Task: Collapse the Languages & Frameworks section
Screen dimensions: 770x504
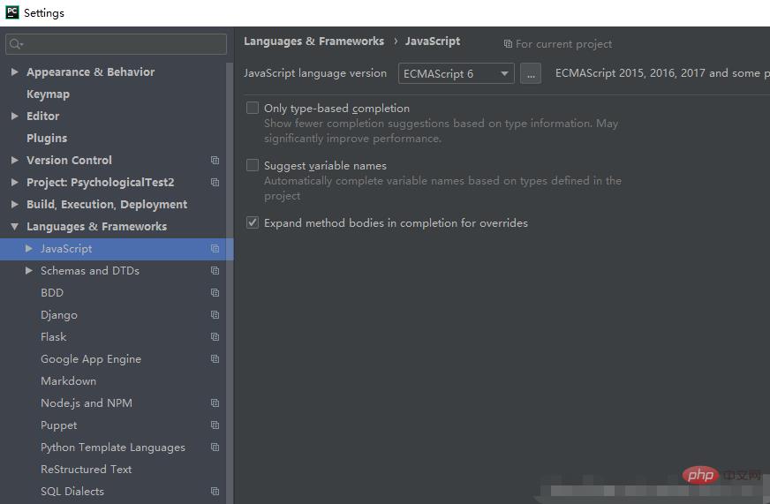Action: point(15,227)
